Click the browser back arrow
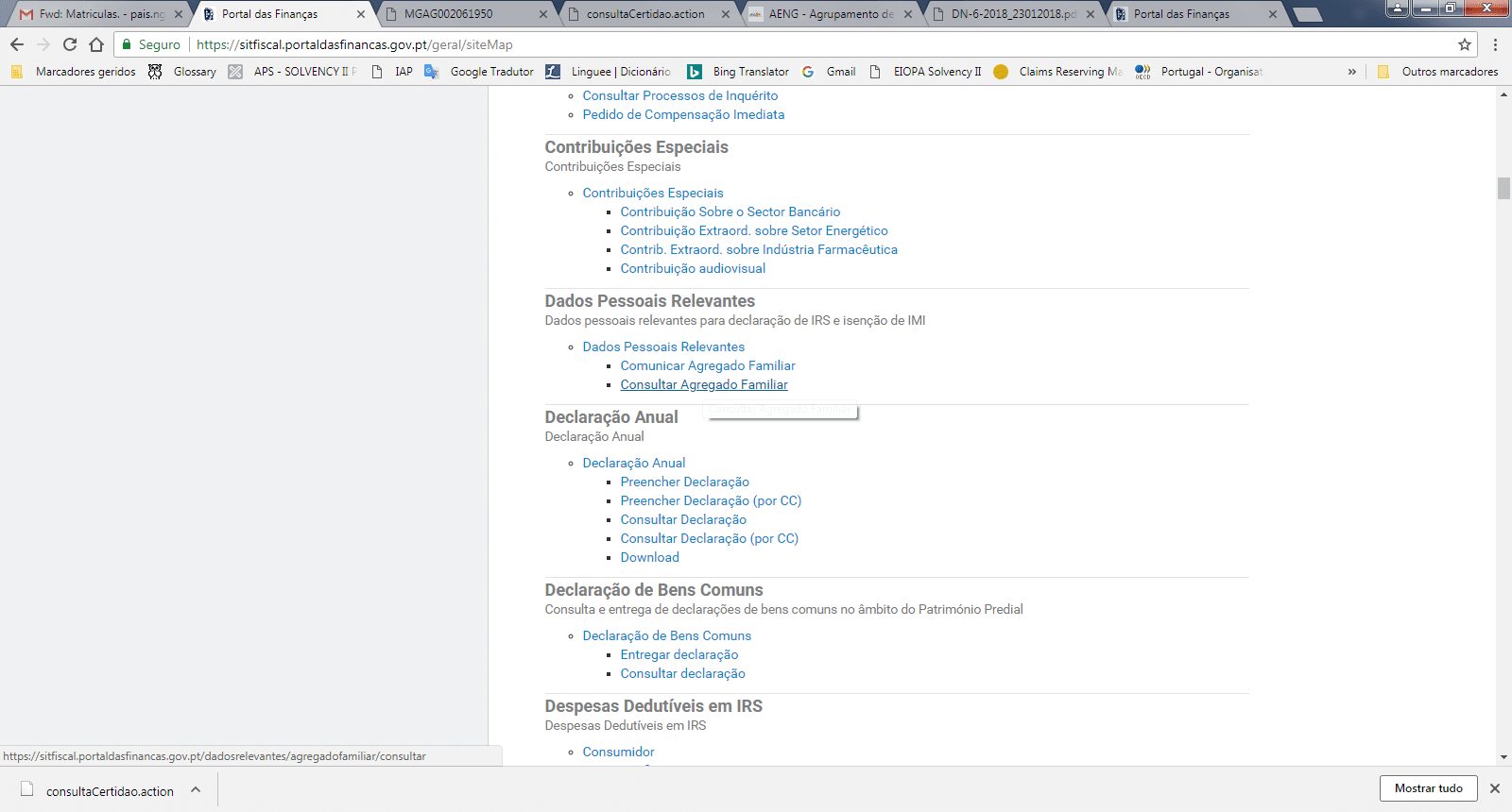 pyautogui.click(x=17, y=44)
